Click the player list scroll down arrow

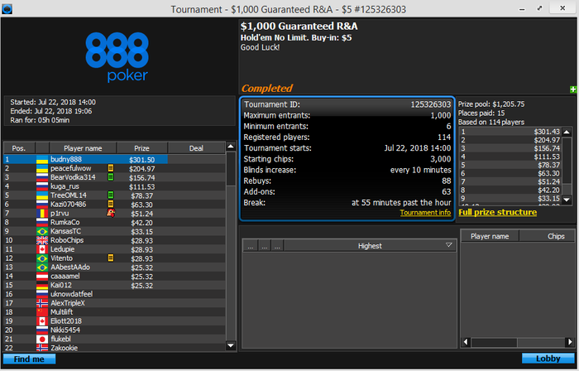tap(231, 346)
